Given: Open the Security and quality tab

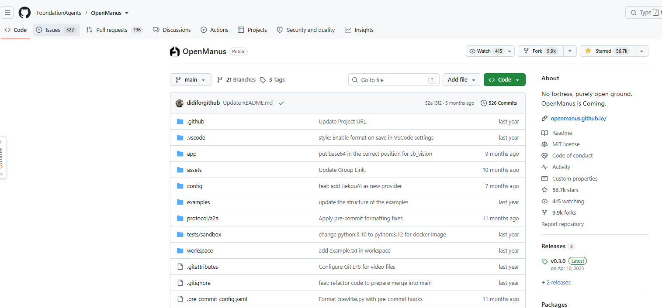Looking at the screenshot, I should click(306, 30).
